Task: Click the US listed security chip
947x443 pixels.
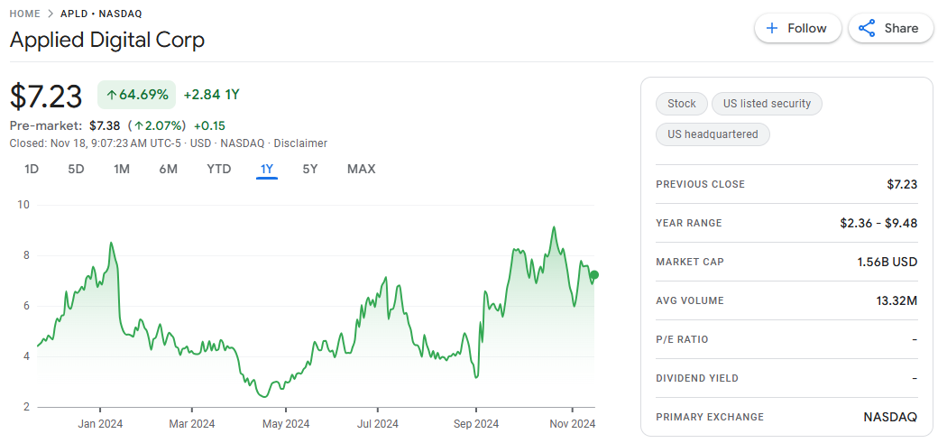Action: (x=766, y=104)
